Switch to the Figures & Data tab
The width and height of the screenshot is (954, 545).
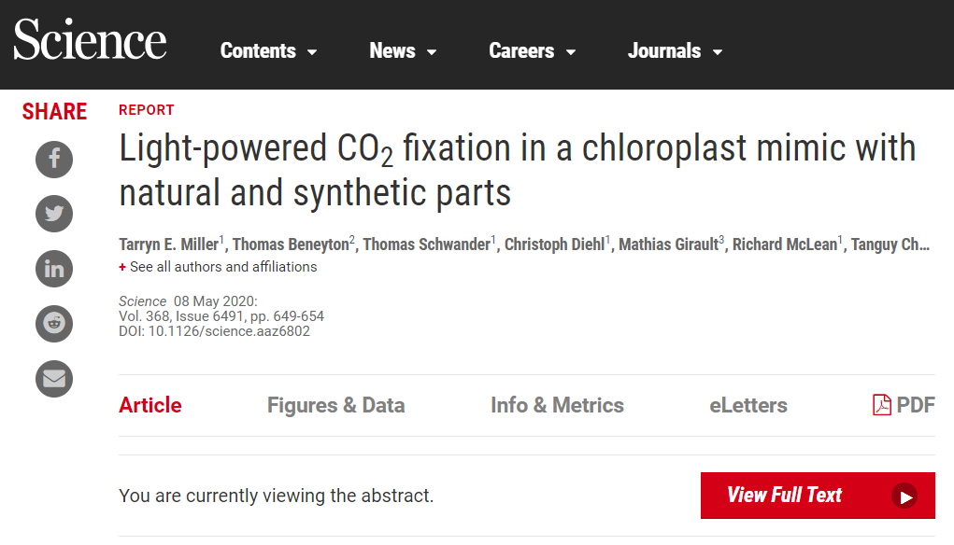pyautogui.click(x=335, y=405)
